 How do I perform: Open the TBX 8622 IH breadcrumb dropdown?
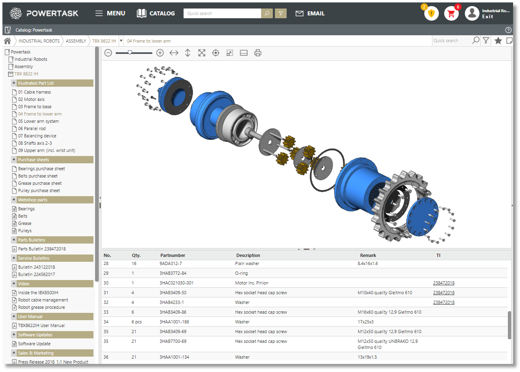pyautogui.click(x=121, y=41)
